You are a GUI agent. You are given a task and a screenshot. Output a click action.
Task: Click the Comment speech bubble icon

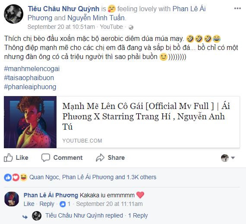(x=46, y=158)
